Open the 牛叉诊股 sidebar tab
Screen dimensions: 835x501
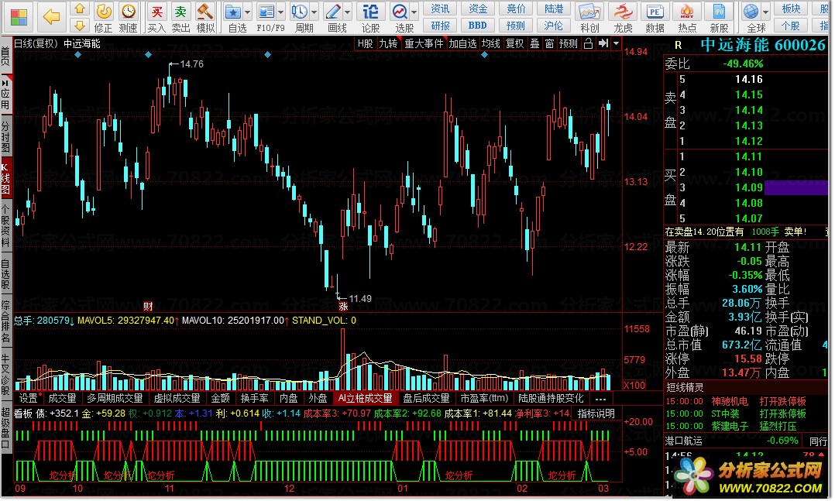click(5, 375)
